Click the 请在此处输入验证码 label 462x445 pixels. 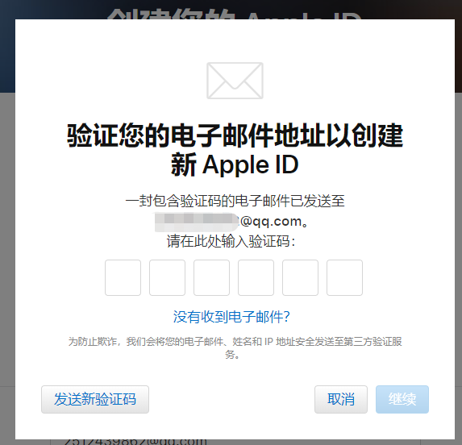pyautogui.click(x=231, y=242)
